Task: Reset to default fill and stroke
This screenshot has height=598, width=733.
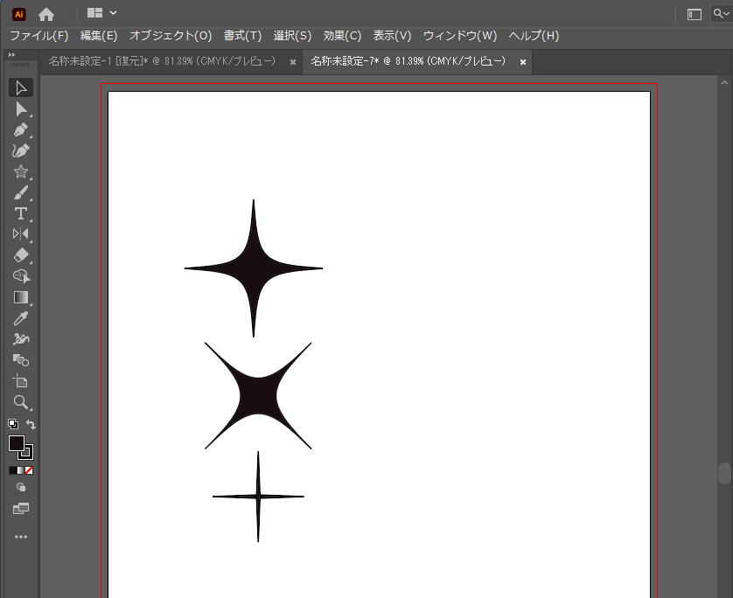Action: point(11,423)
